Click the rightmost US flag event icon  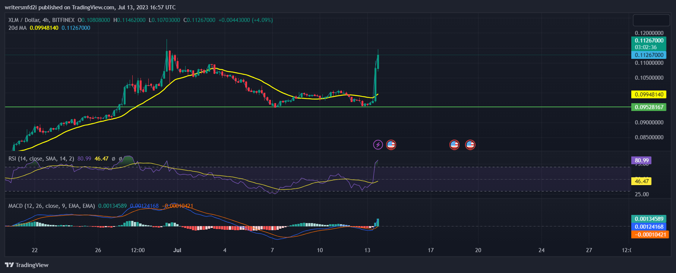[x=470, y=145]
